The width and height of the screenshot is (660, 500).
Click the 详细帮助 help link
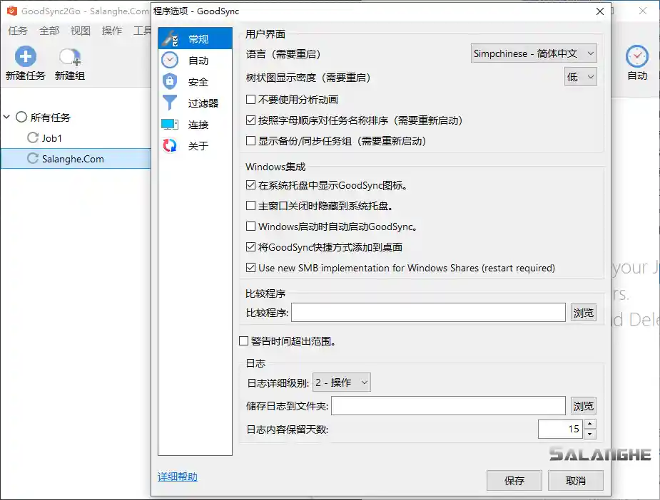[x=177, y=476]
